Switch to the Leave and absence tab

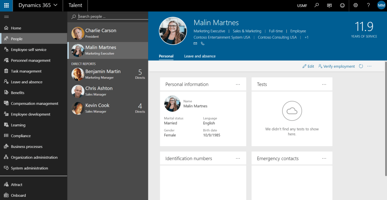pyautogui.click(x=200, y=56)
